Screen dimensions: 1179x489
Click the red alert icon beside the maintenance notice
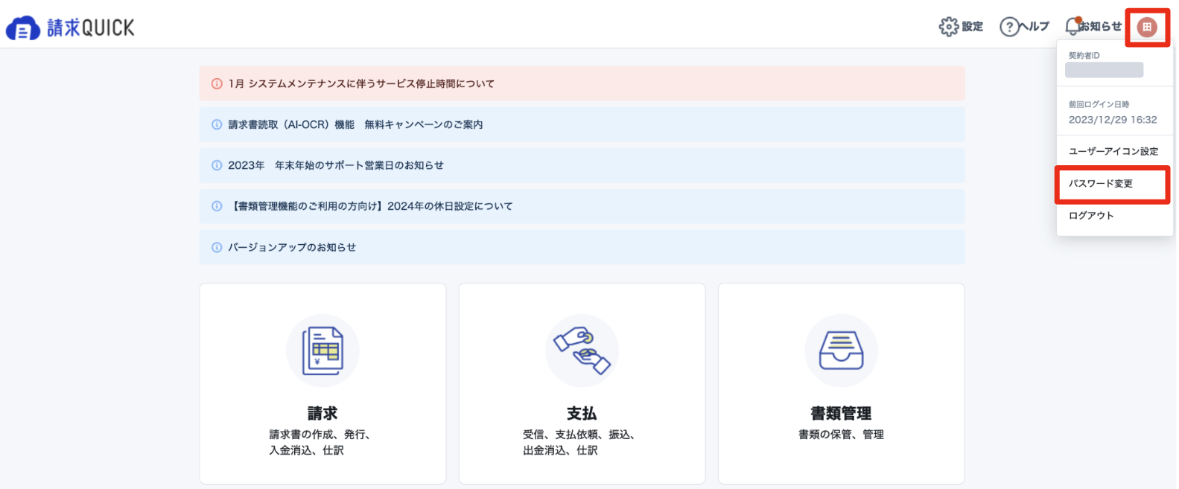click(x=217, y=84)
